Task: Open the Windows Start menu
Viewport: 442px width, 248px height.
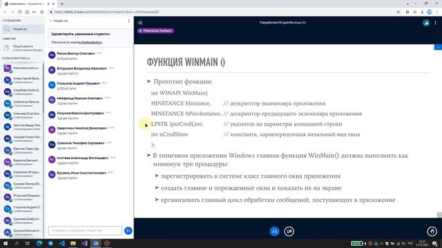Action: coord(6,243)
